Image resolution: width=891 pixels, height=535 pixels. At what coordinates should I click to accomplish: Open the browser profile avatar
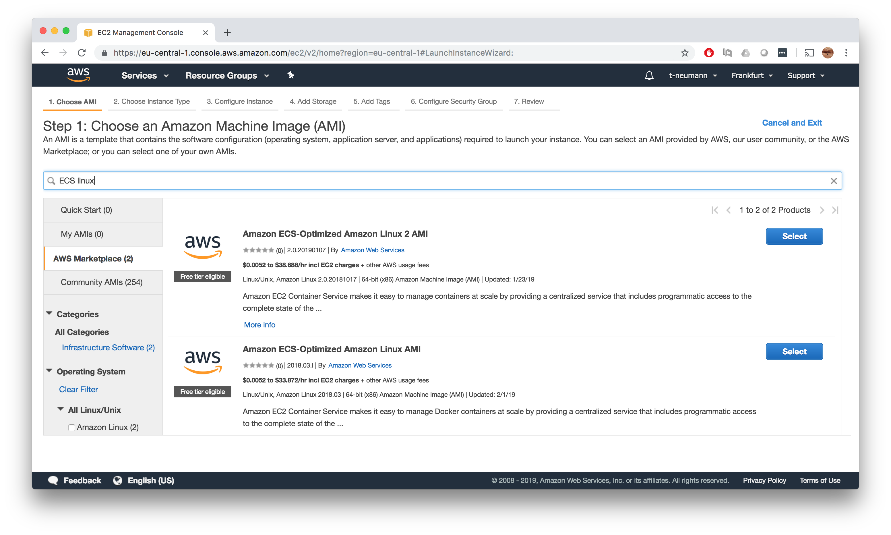point(828,53)
